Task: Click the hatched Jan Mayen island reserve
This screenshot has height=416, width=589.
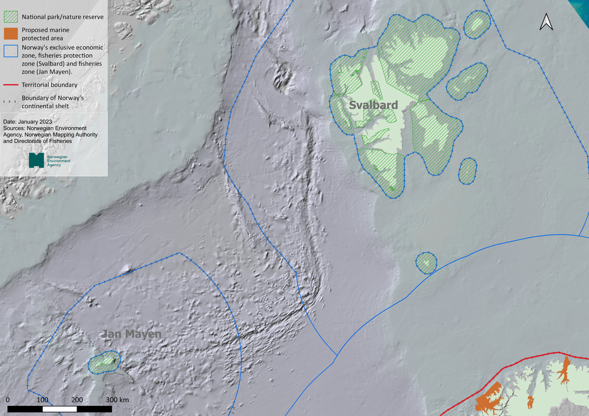Action: coord(104,362)
